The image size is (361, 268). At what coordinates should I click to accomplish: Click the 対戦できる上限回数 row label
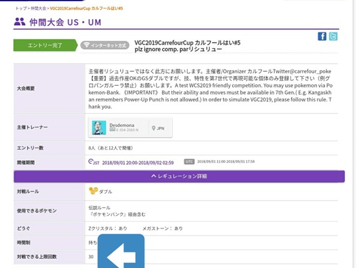pyautogui.click(x=37, y=257)
